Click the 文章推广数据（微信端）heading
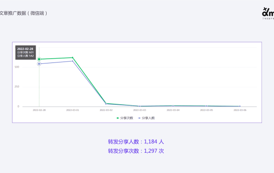274x173 pixels. [24, 13]
